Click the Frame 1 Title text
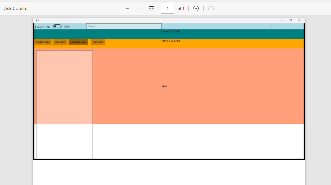 tap(43, 27)
